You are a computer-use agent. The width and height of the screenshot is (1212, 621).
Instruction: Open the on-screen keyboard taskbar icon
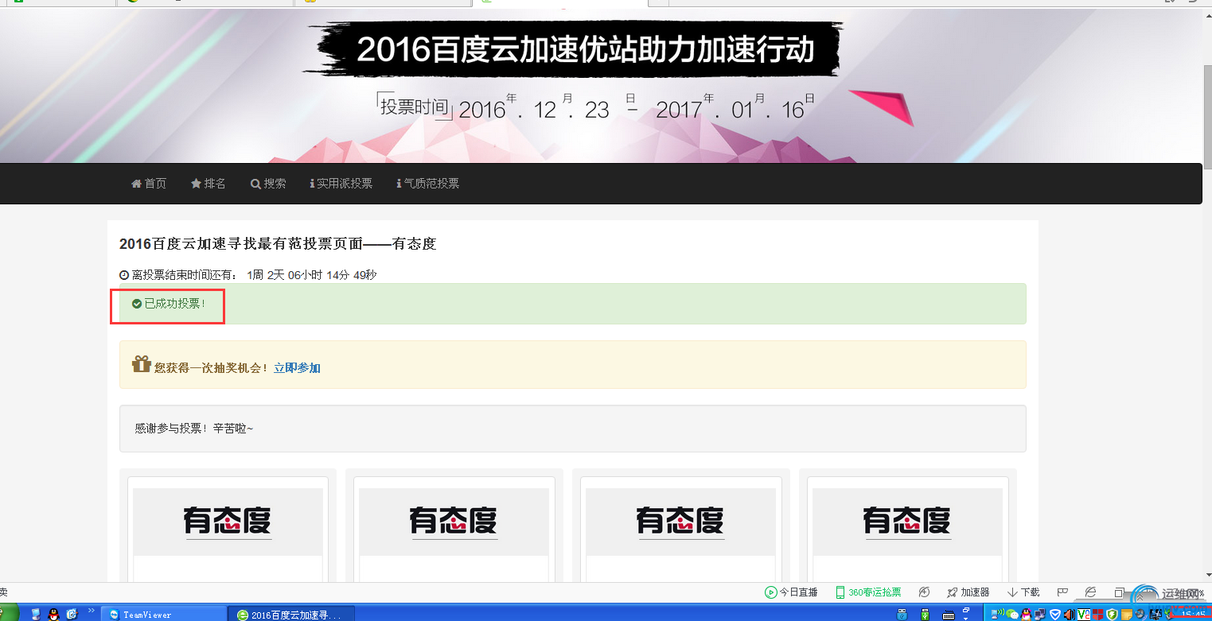(x=947, y=615)
